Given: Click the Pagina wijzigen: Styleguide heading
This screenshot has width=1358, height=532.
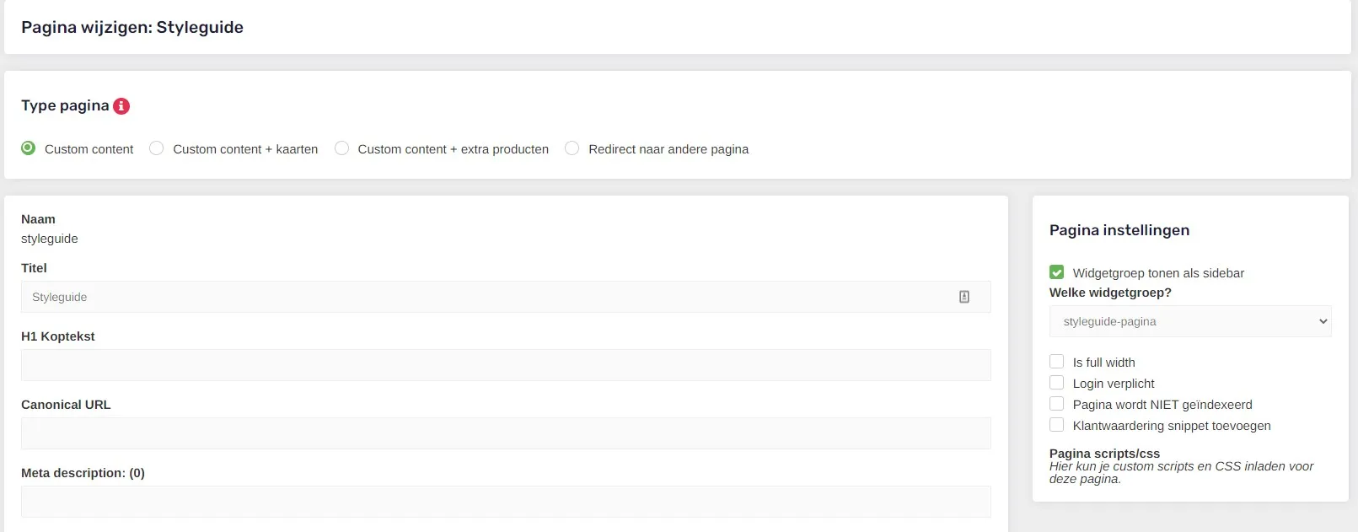Looking at the screenshot, I should (132, 27).
